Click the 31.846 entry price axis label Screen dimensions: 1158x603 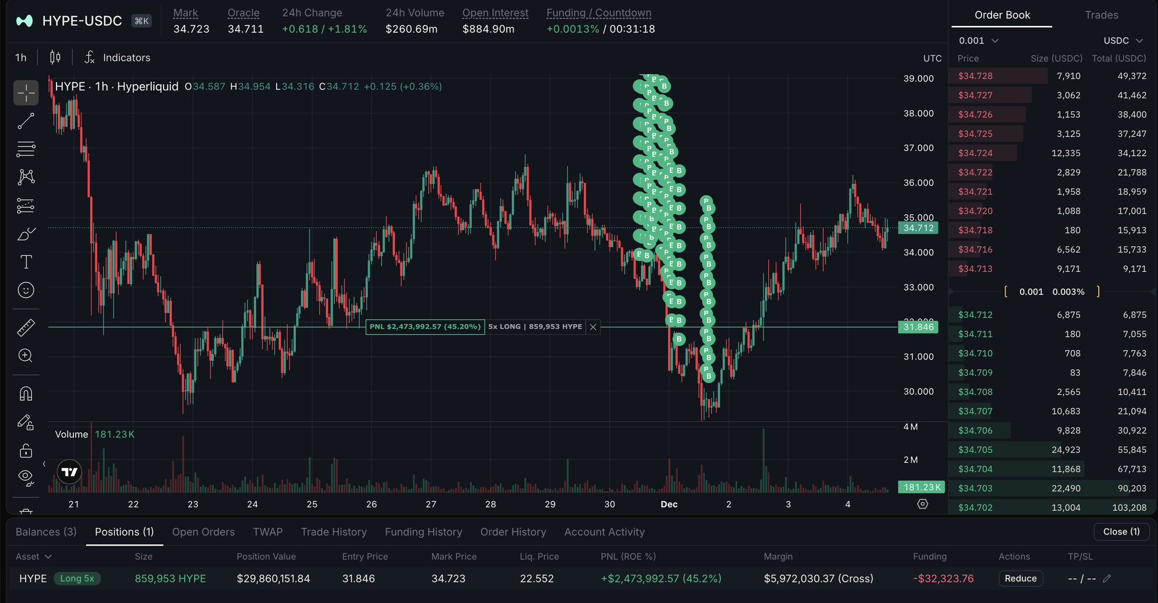[918, 327]
